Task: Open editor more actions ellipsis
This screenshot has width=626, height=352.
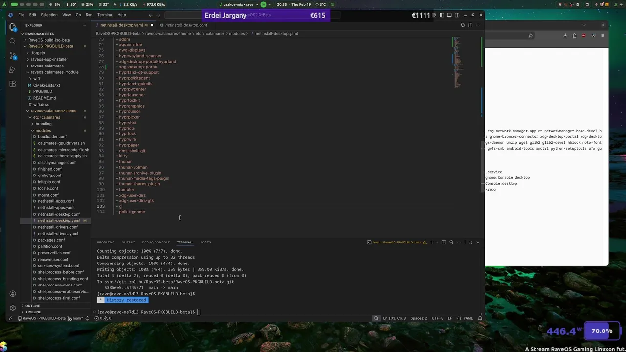Action: [x=478, y=25]
